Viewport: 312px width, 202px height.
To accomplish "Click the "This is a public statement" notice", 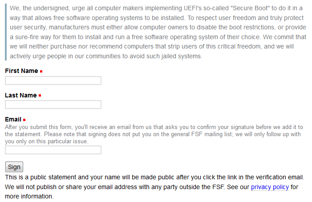I will 89,177.
